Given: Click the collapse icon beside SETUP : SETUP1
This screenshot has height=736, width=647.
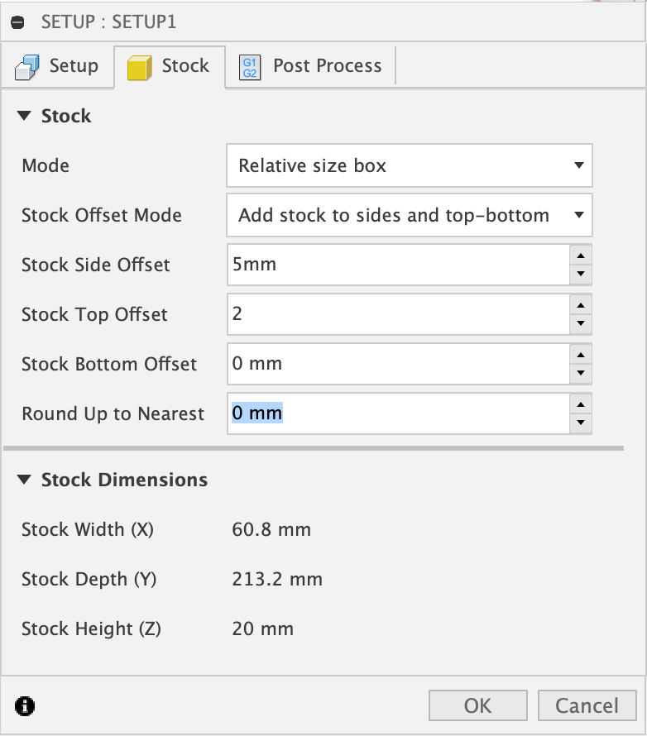Looking at the screenshot, I should point(18,22).
